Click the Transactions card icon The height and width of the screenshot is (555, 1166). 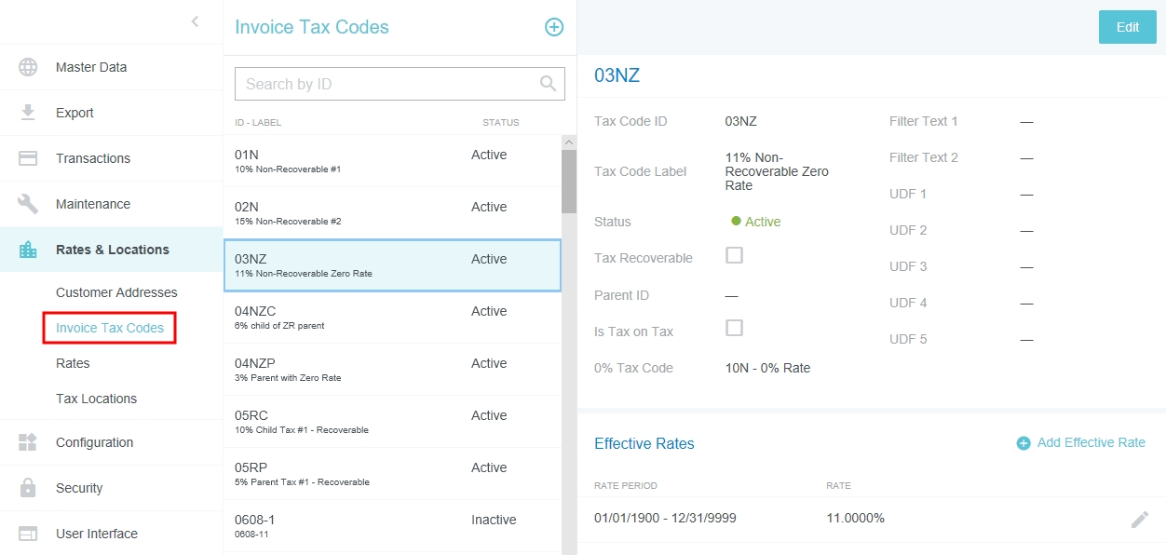(28, 158)
